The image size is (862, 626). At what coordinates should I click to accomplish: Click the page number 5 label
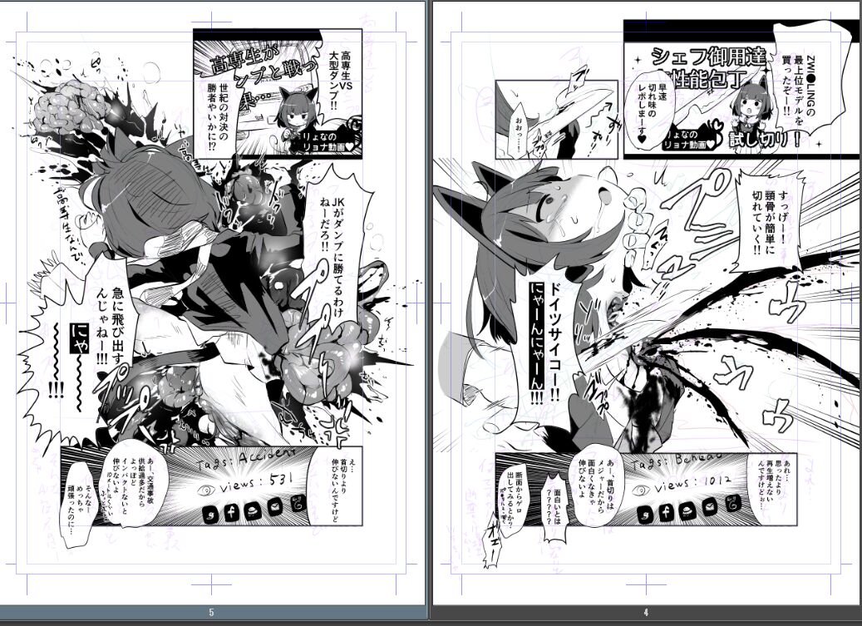pos(211,614)
